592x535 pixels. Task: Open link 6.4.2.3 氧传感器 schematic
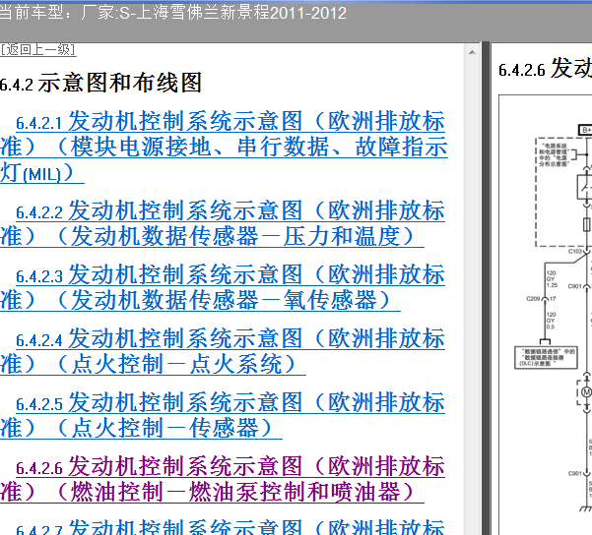click(223, 287)
